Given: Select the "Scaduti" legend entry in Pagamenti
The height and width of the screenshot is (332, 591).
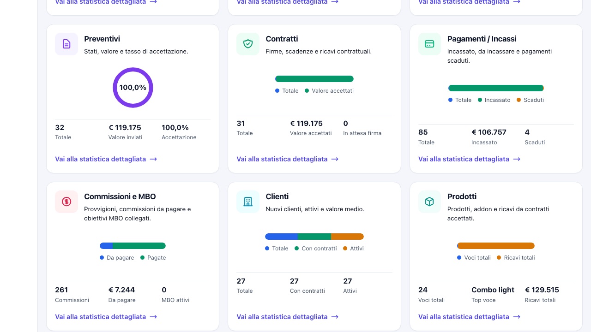Looking at the screenshot, I should pyautogui.click(x=530, y=100).
